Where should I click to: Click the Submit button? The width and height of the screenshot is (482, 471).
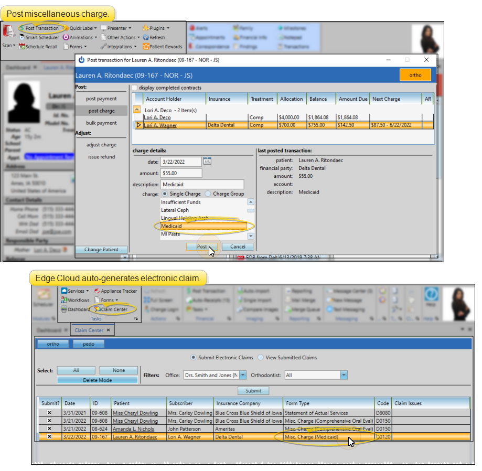pyautogui.click(x=253, y=391)
